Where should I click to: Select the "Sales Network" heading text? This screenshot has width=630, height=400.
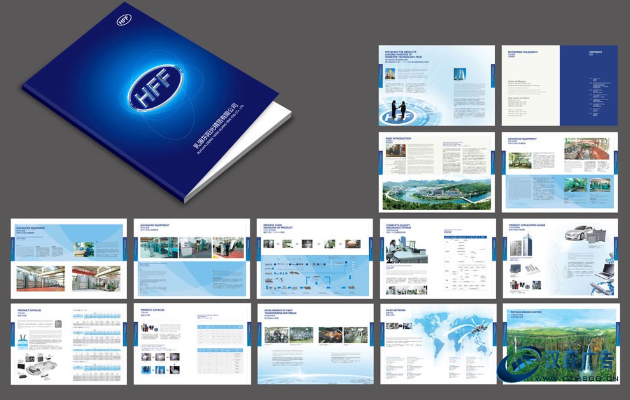396,310
